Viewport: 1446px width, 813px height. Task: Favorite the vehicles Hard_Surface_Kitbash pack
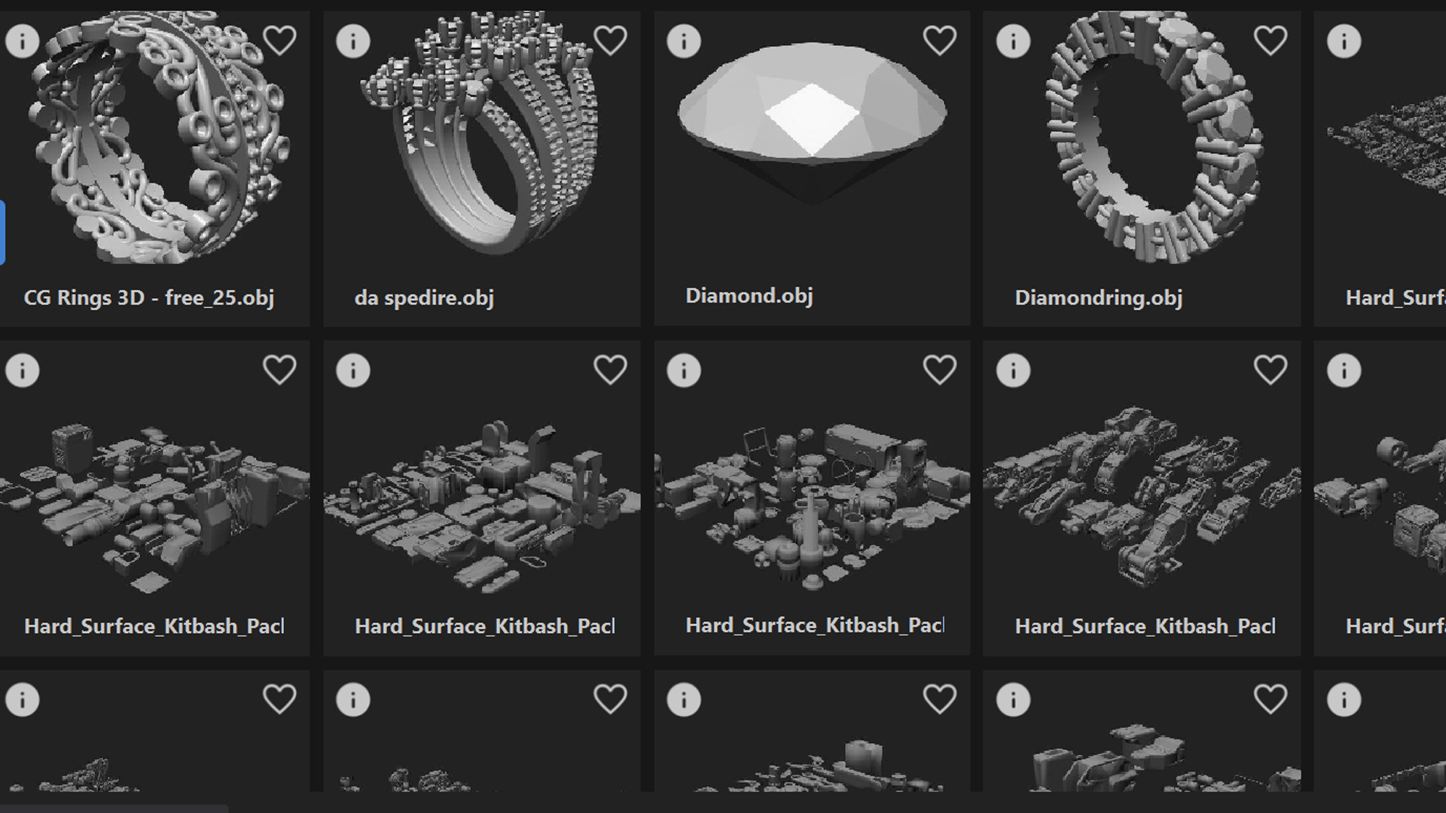(x=1271, y=370)
